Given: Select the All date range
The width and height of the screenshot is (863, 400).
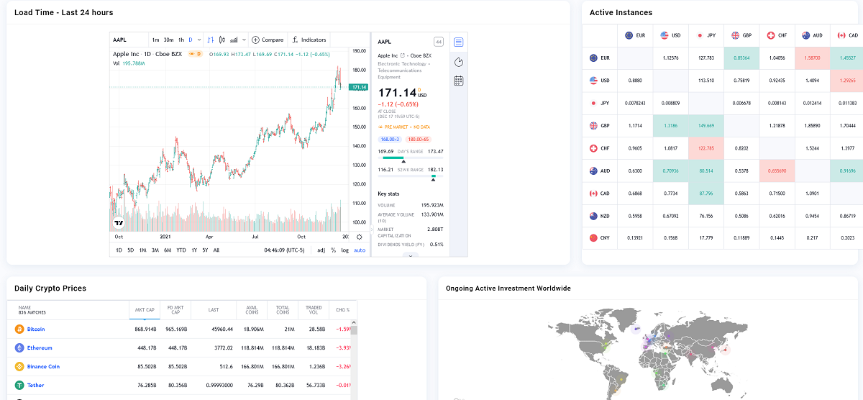Looking at the screenshot, I should (216, 250).
